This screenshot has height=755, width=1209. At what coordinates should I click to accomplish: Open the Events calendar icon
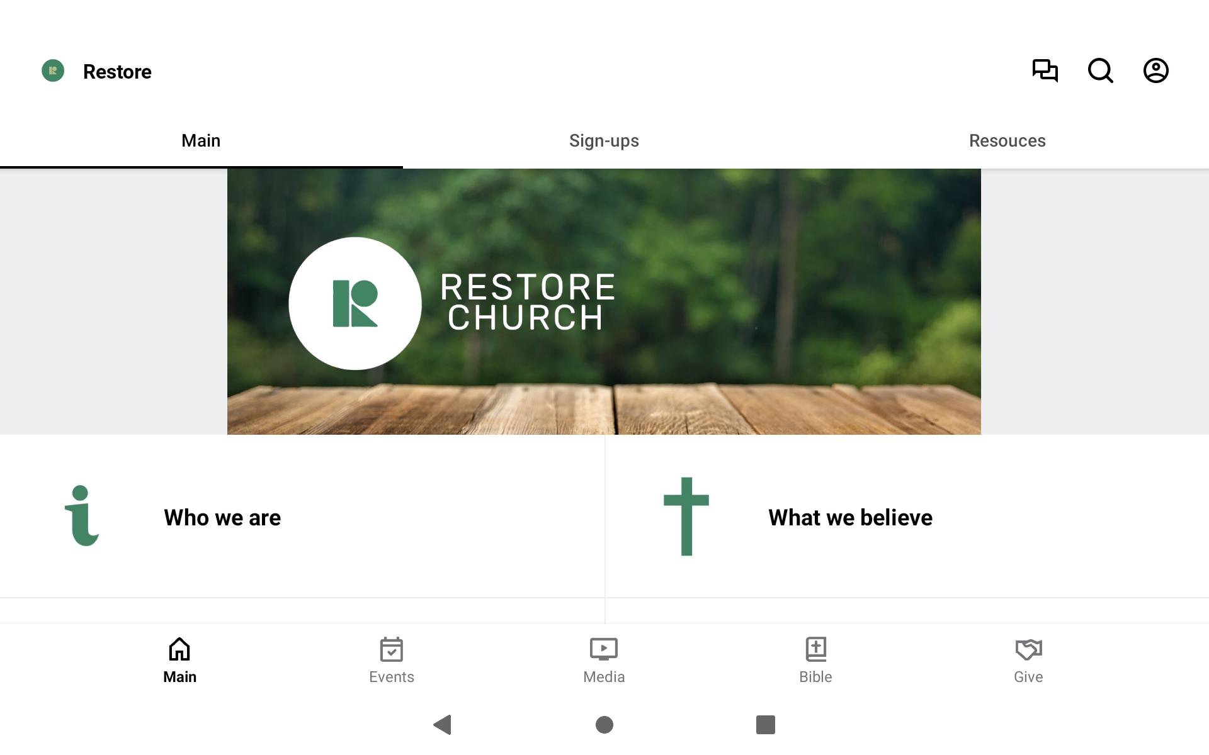pyautogui.click(x=392, y=649)
